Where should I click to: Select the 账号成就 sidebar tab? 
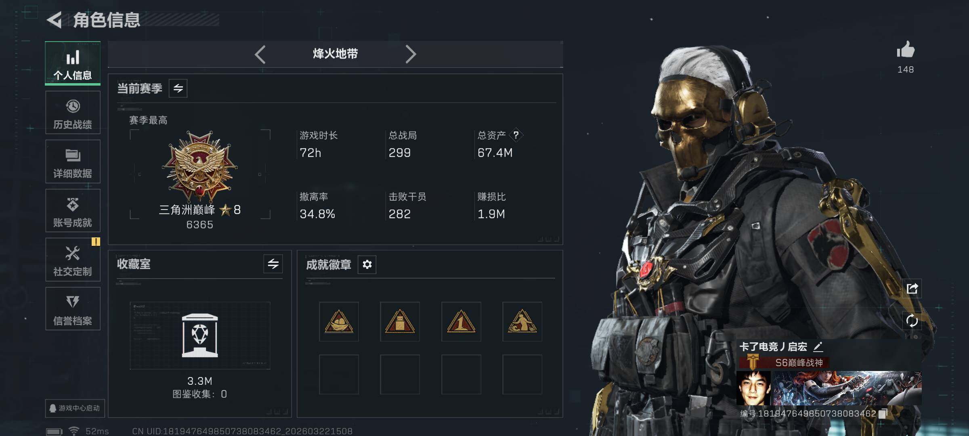73,210
